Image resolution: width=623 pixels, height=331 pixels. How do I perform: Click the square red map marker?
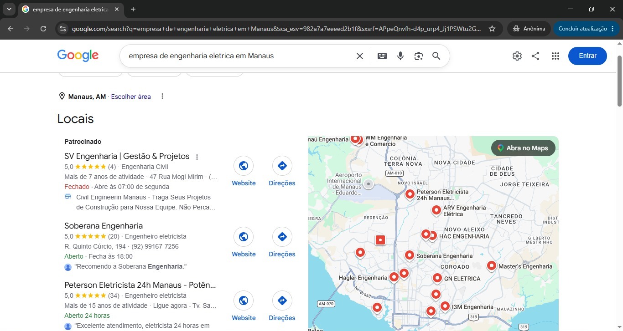point(380,240)
